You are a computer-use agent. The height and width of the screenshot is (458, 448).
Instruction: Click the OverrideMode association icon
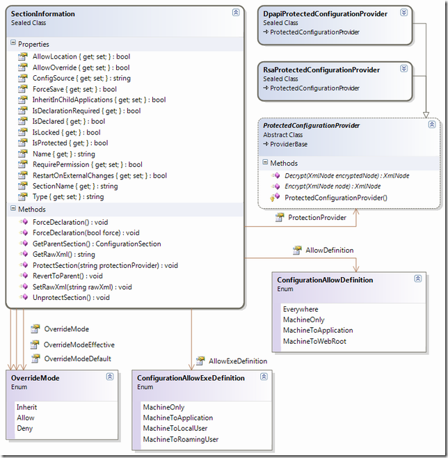[35, 329]
